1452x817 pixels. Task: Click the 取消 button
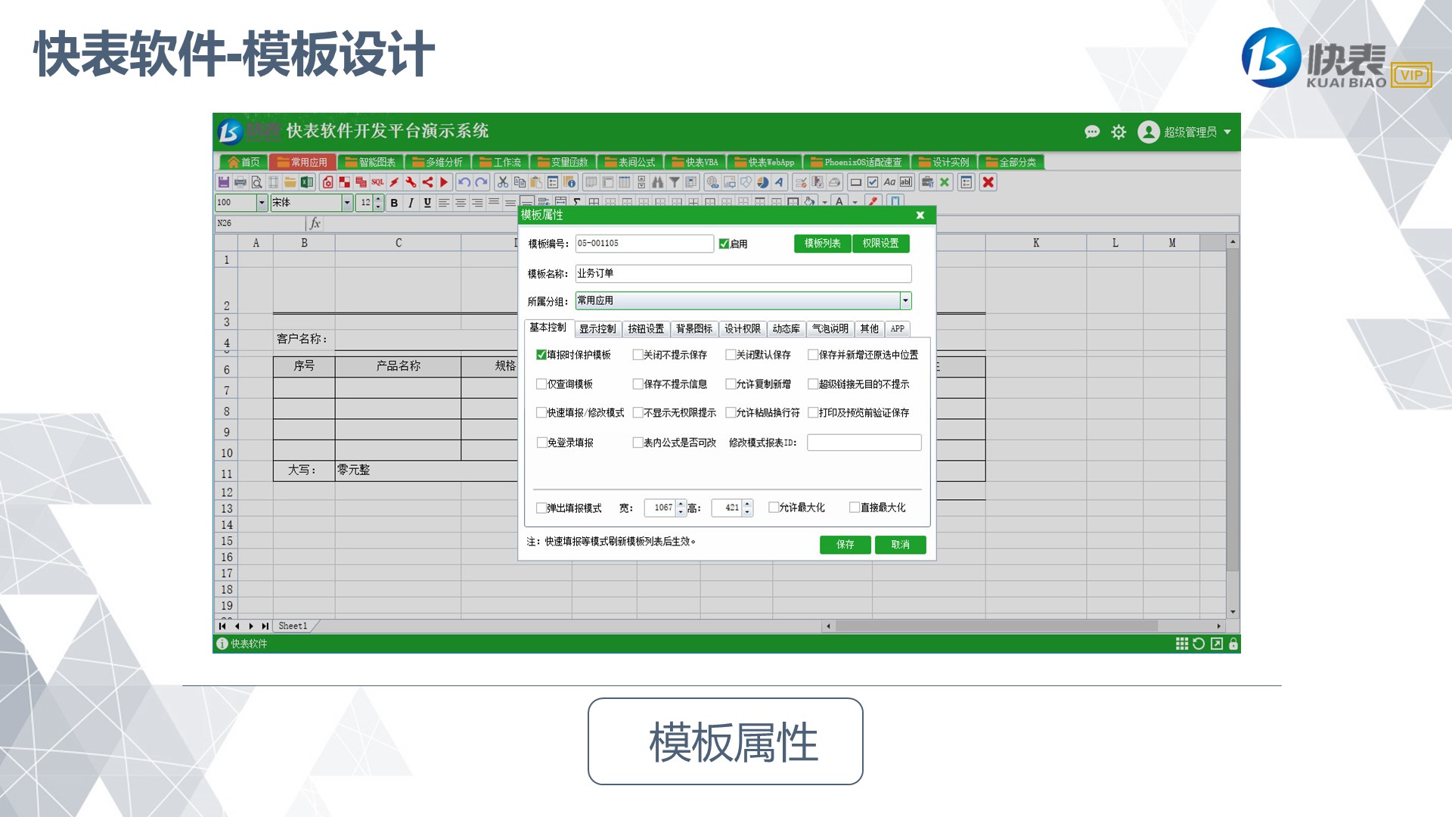[901, 545]
